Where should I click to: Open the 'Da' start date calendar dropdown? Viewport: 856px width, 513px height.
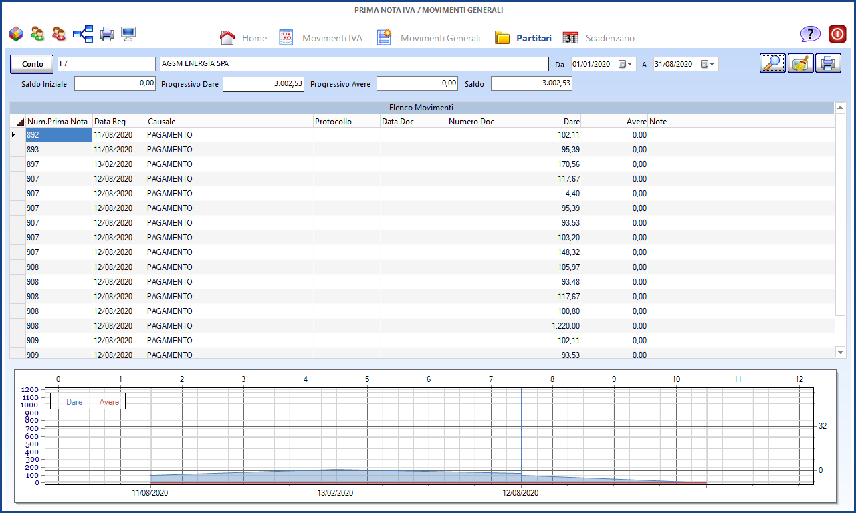point(627,65)
